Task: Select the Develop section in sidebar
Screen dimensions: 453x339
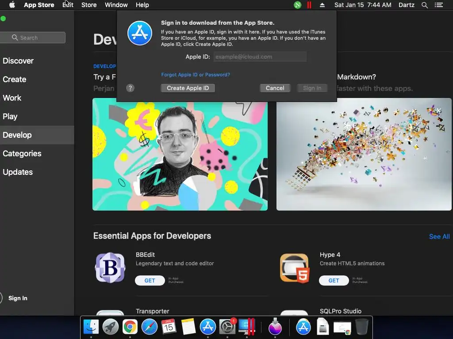Action: click(37, 135)
